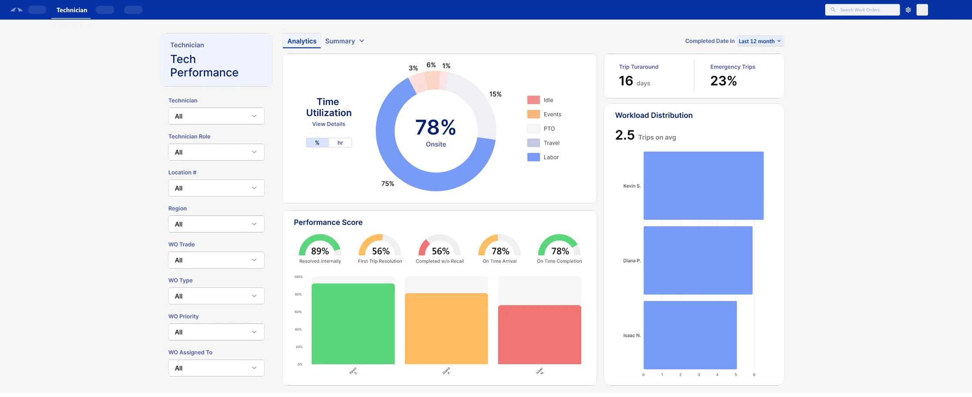This screenshot has height=397, width=972.
Task: Expand the Summary tab chevron
Action: (361, 41)
